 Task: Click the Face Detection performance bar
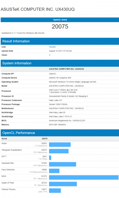coord(54,171)
